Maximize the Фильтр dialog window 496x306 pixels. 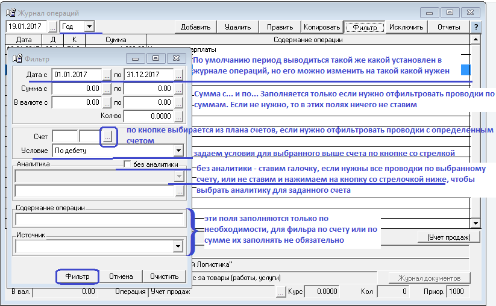[x=155, y=59]
